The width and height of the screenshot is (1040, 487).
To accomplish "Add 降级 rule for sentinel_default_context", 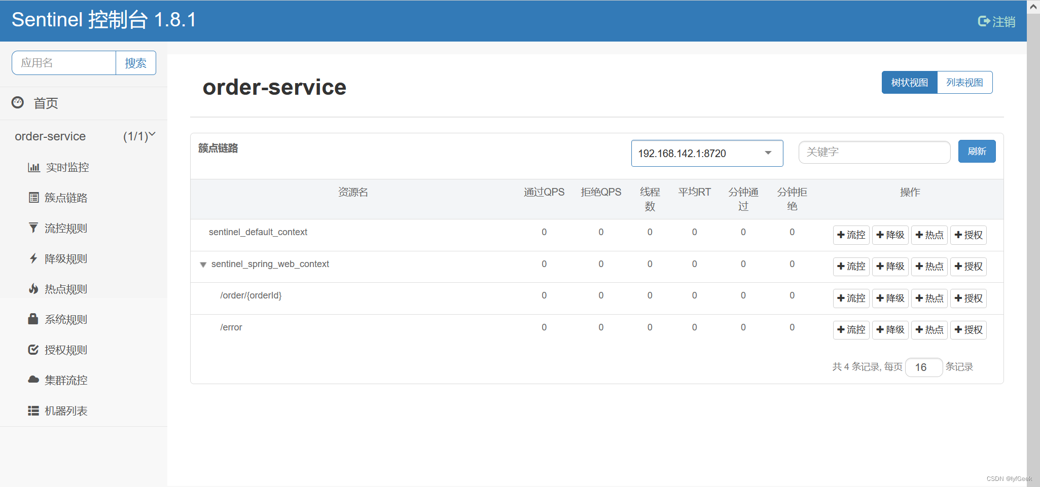I will [x=890, y=235].
